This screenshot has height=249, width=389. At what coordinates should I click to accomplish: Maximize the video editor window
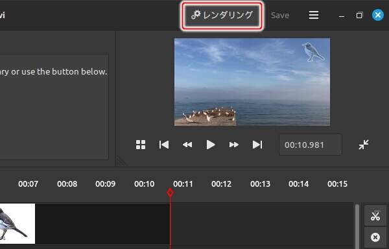(x=359, y=16)
